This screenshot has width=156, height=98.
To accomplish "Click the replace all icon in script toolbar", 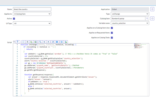I will pos(36,42).
